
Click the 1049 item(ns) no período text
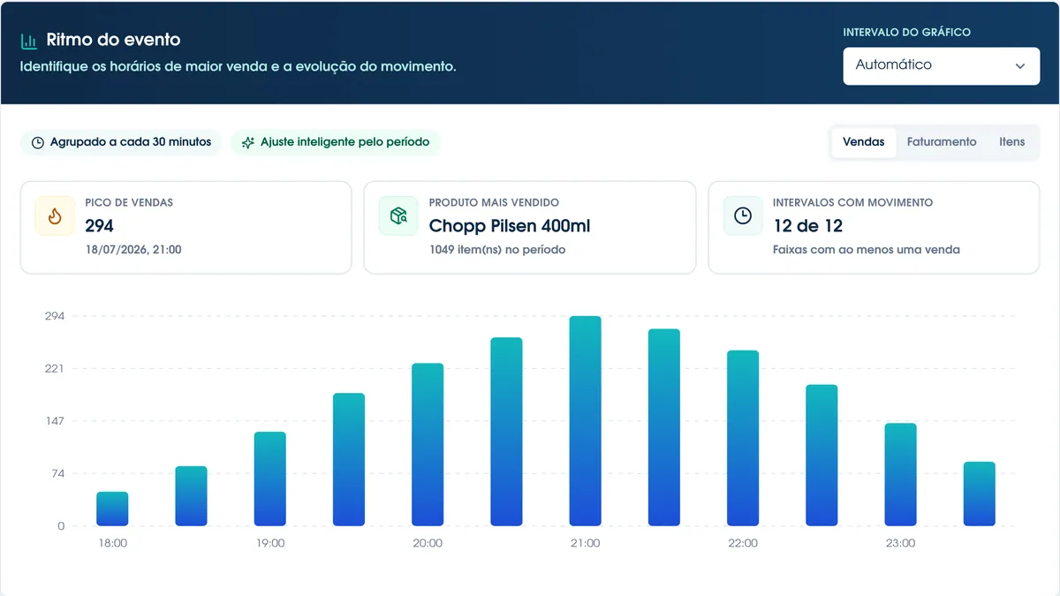[497, 250]
